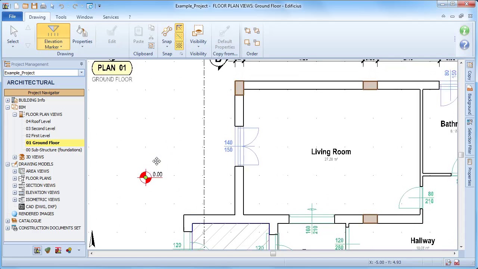The image size is (478, 269).
Task: Click the terrain icon below the project navigator
Action: (x=47, y=250)
